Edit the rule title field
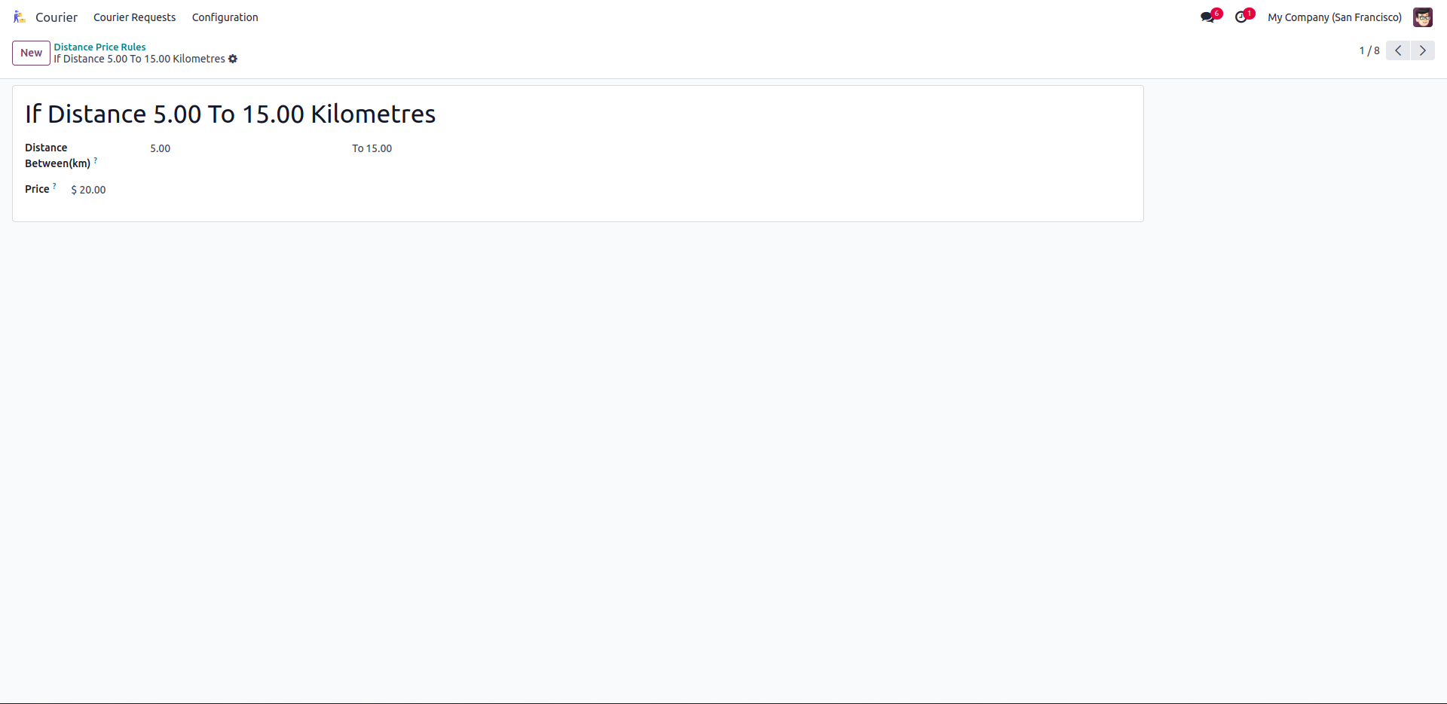Screen dimensions: 1447x704 [x=231, y=114]
